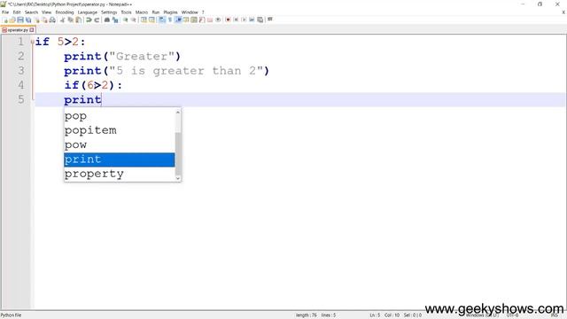The image size is (567, 319).
Task: Click the Zoom Out toolbar icon
Action: point(134,19)
